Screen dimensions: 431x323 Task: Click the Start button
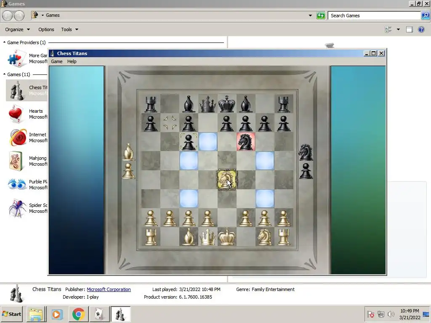click(11, 314)
